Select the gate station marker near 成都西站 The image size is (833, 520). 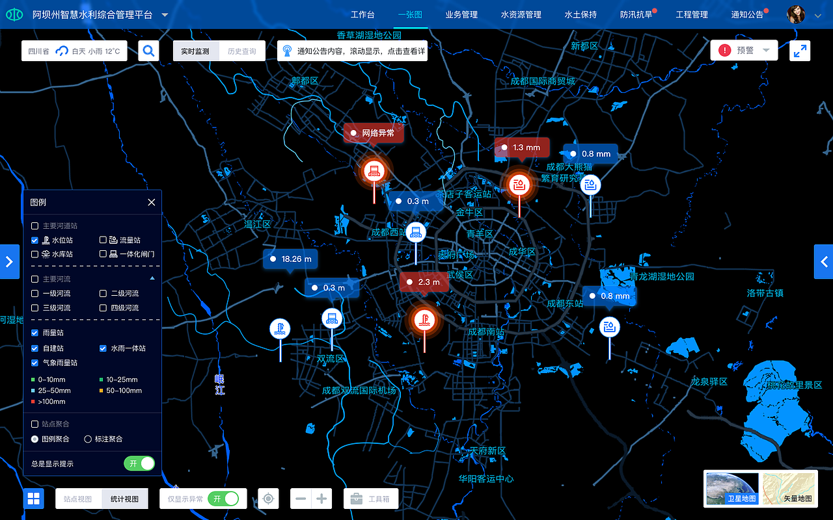coord(415,232)
